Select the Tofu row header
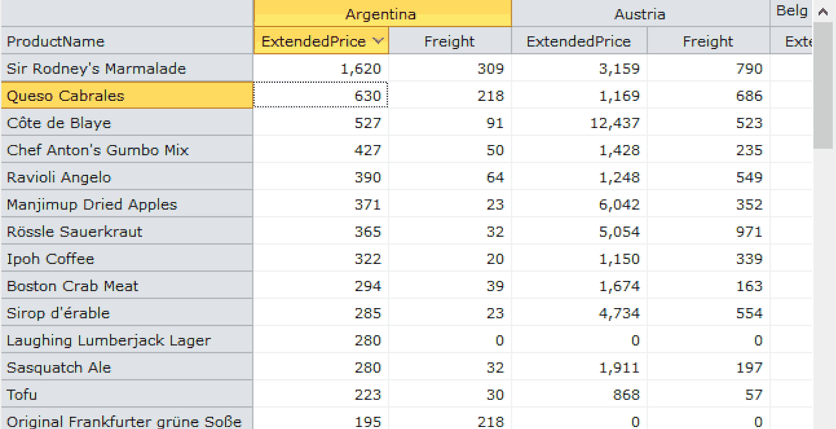This screenshot has width=836, height=429. click(127, 394)
